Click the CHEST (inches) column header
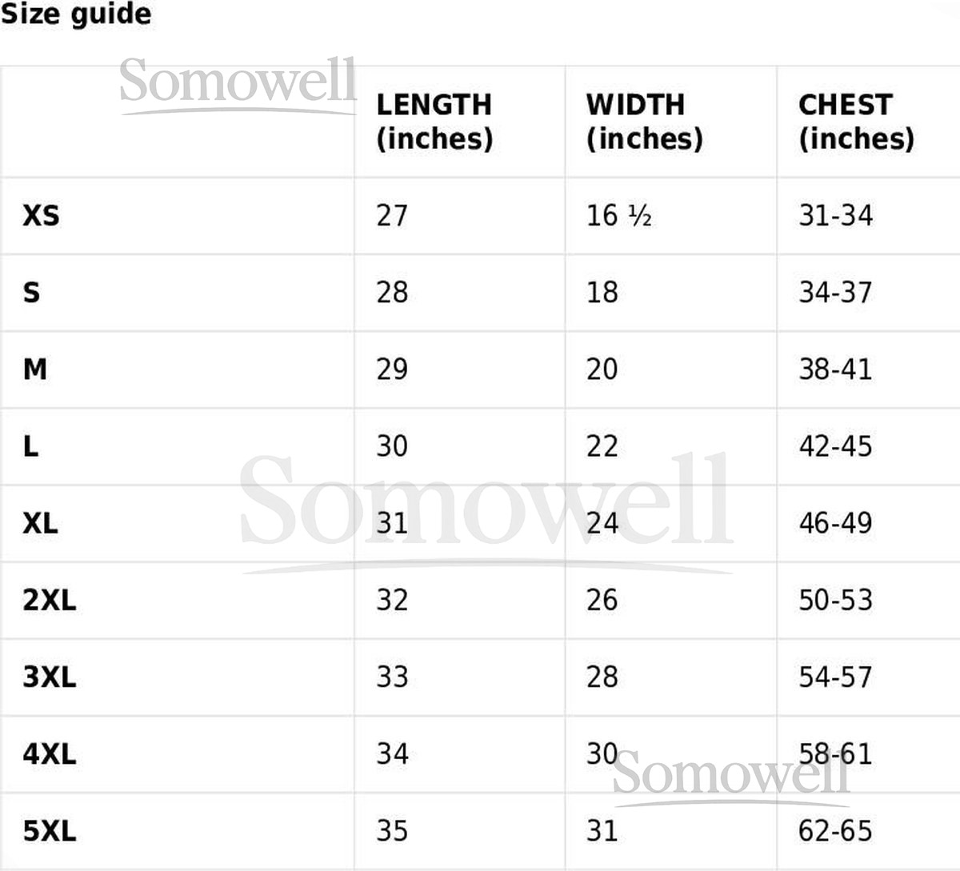 [856, 122]
